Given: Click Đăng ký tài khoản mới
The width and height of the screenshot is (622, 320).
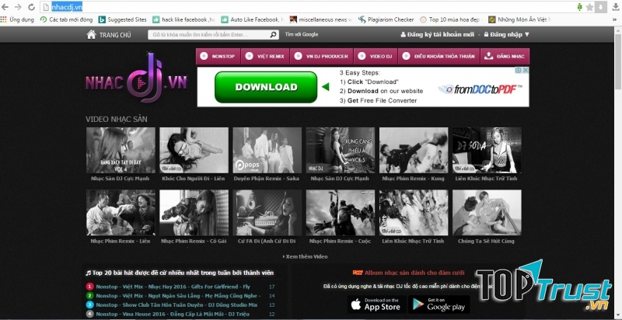Looking at the screenshot, I should coord(438,34).
